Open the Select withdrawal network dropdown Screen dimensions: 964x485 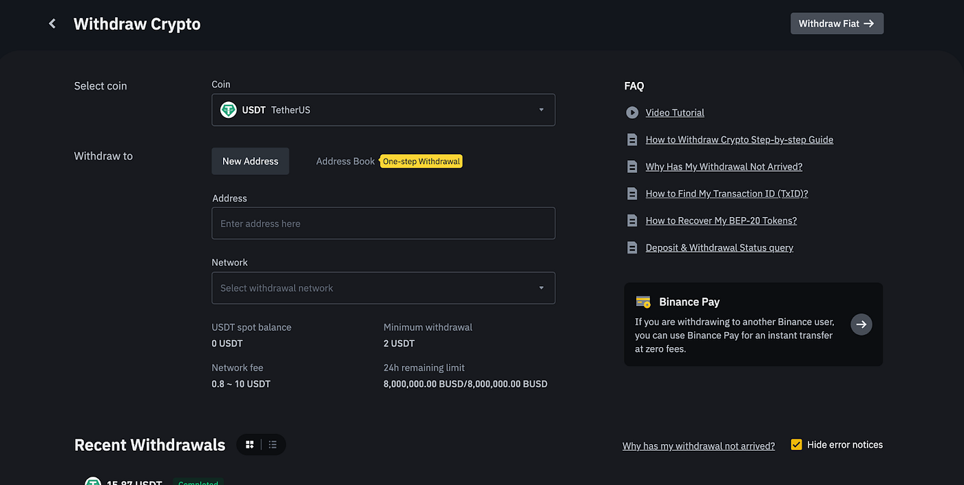click(383, 288)
